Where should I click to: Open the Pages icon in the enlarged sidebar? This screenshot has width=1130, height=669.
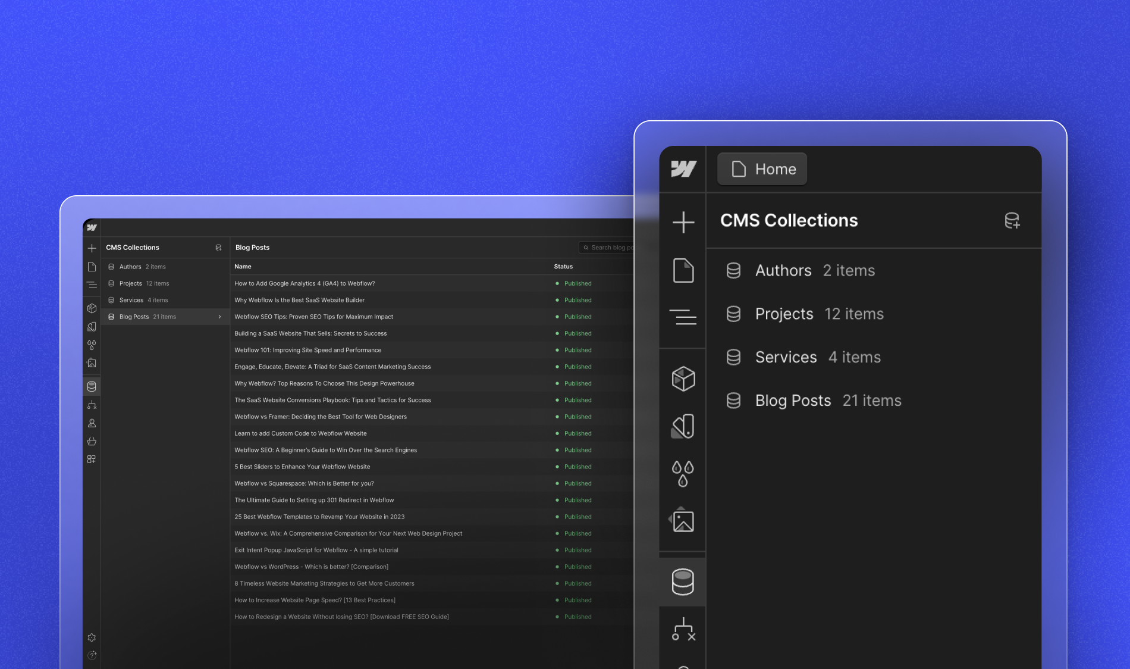click(x=683, y=270)
